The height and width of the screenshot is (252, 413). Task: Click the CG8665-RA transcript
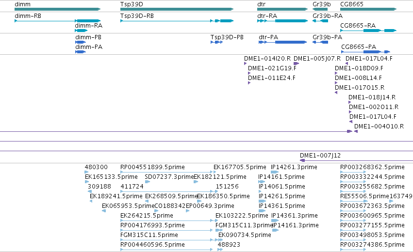(x=368, y=31)
